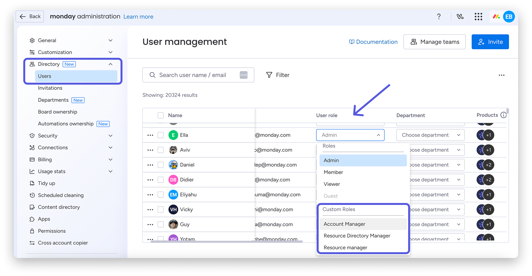Image resolution: width=532 pixels, height=276 pixels.
Task: Click the Manage teams button
Action: [x=434, y=42]
